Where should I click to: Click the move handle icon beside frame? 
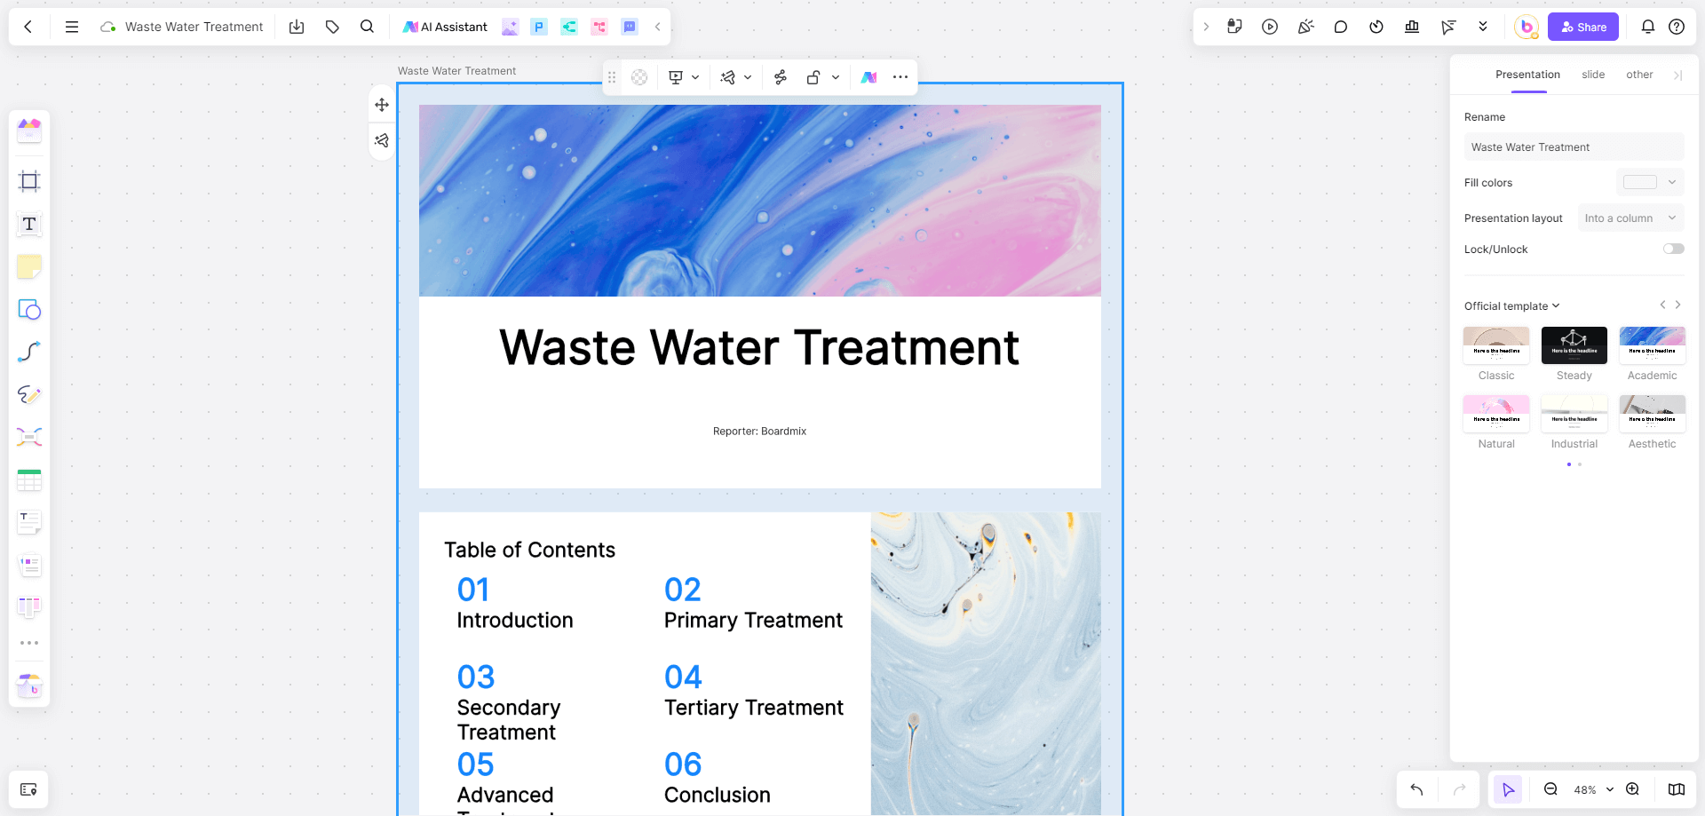[x=382, y=105]
